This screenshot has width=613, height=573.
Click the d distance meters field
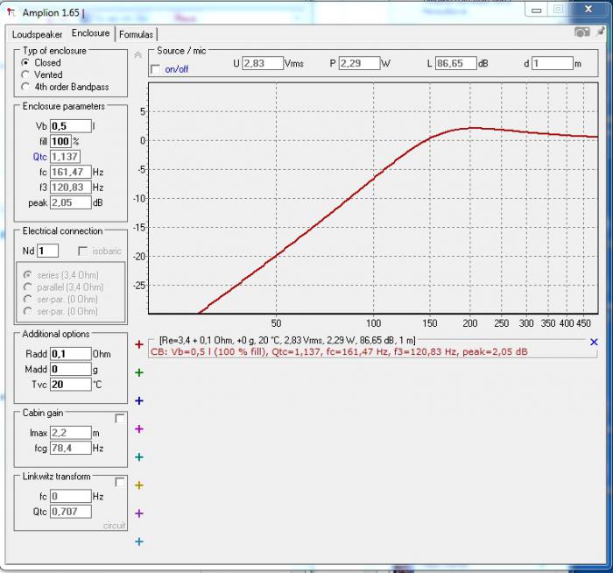point(553,63)
